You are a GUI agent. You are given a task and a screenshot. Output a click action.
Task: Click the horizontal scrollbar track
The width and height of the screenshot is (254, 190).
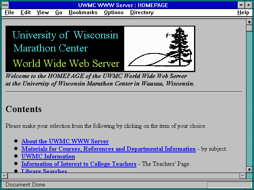pos(123,176)
